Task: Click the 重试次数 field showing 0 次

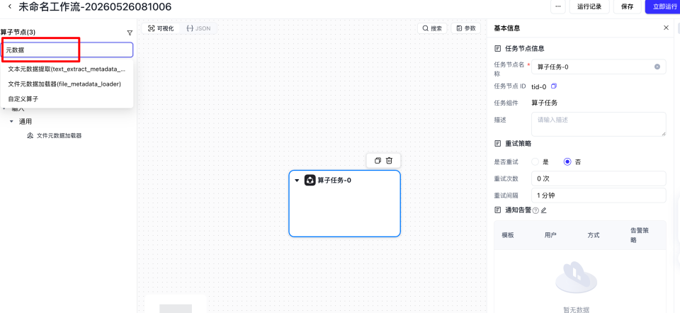Action: pos(599,178)
